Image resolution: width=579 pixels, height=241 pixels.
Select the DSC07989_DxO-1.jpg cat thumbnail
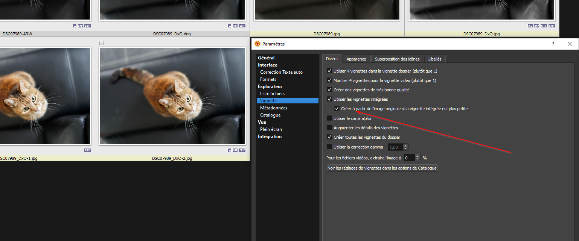point(45,96)
